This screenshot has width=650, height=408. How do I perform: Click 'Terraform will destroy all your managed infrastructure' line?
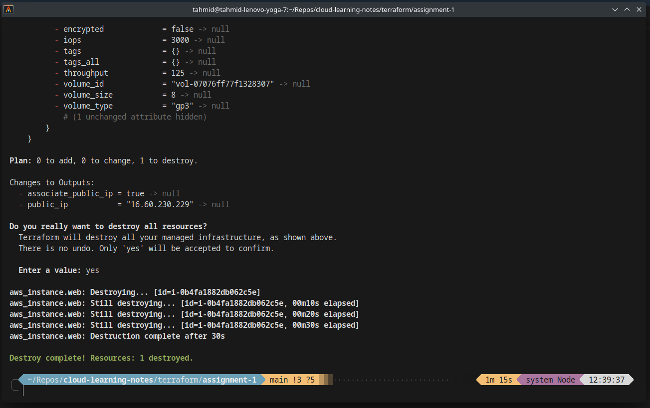click(178, 237)
